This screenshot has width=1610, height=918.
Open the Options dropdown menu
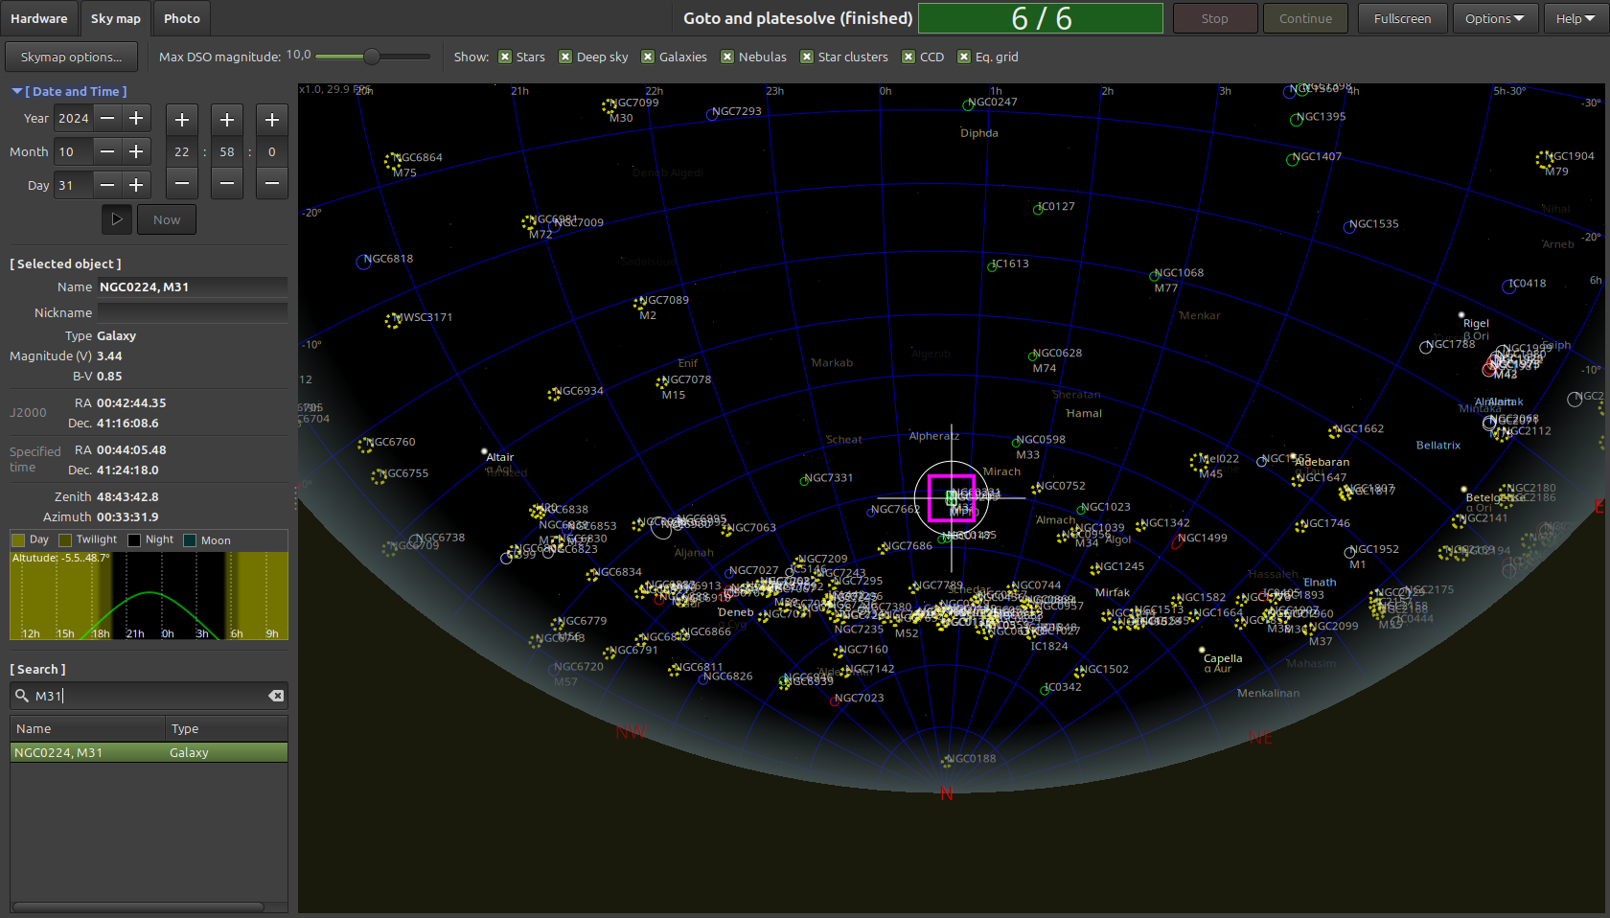pyautogui.click(x=1494, y=18)
